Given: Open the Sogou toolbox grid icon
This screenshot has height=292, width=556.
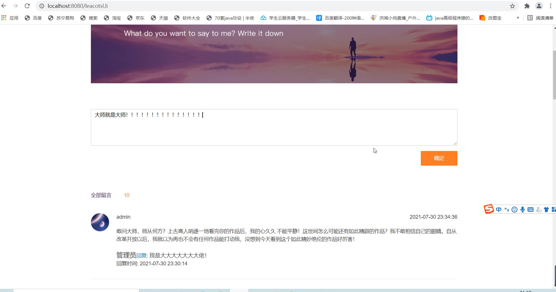Looking at the screenshot, I should click(x=554, y=210).
